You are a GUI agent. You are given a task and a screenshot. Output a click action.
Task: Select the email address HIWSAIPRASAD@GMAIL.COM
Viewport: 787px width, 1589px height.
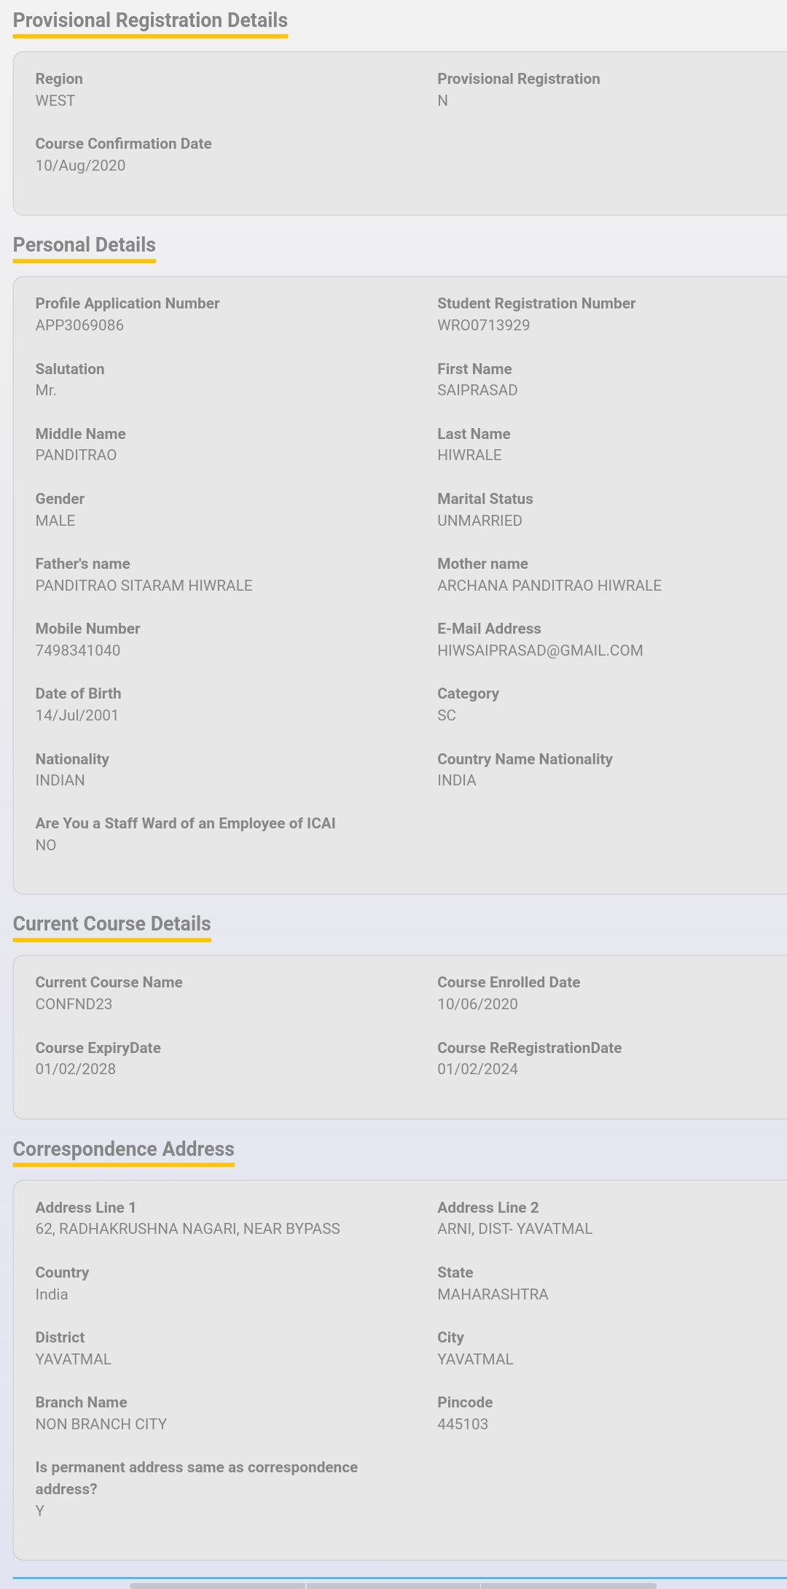tap(540, 650)
